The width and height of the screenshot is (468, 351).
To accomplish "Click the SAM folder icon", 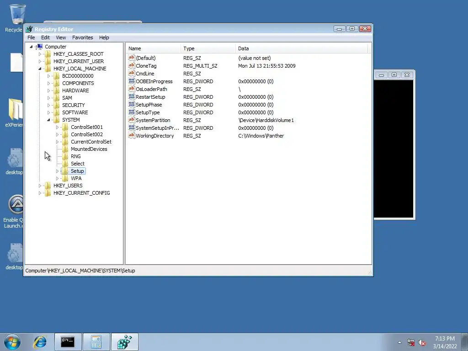I will coord(56,98).
